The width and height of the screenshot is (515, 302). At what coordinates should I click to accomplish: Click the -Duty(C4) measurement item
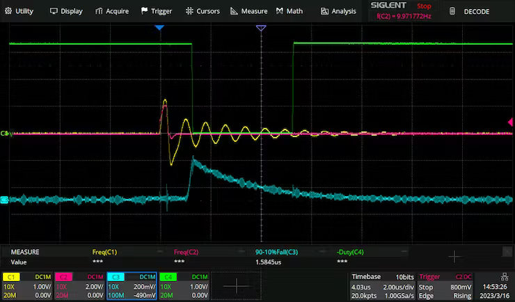point(350,252)
